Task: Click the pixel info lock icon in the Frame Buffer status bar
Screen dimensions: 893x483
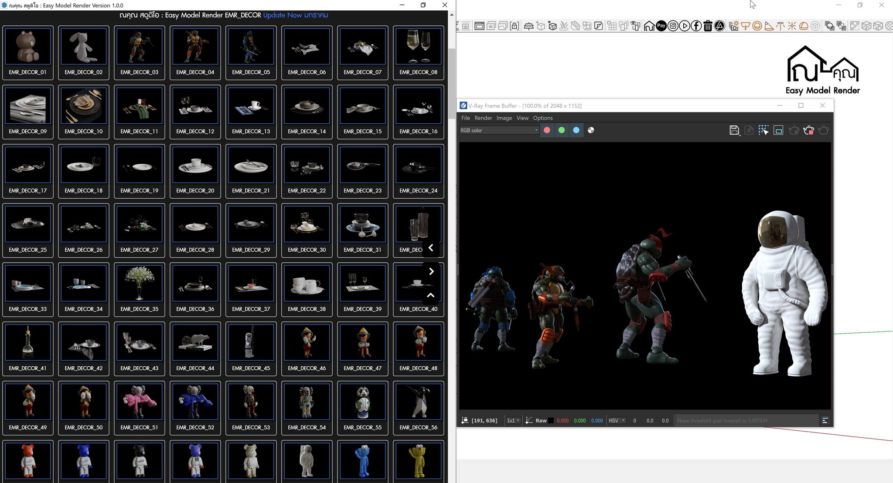Action: tap(465, 420)
